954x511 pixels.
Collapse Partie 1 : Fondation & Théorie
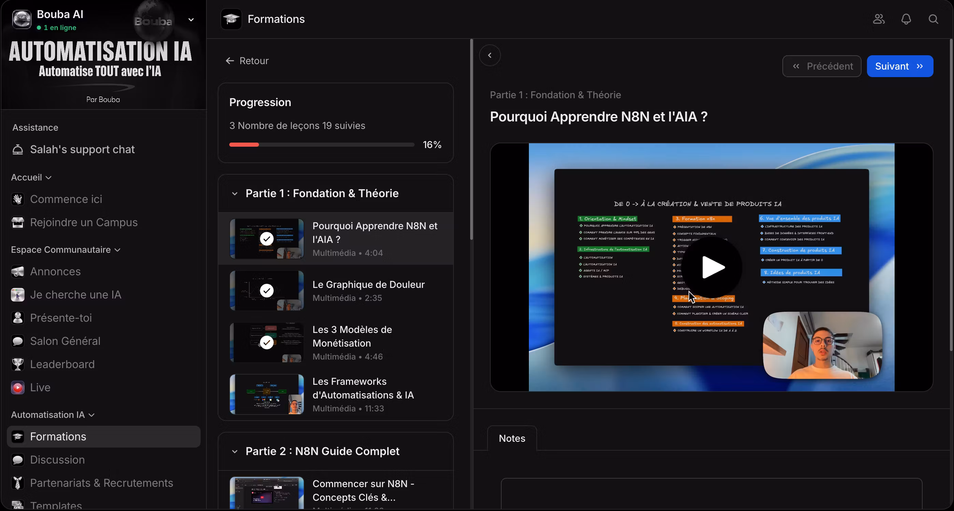click(234, 193)
